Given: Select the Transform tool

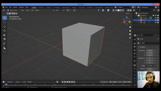Looking at the screenshot, I should click(x=5, y=39).
